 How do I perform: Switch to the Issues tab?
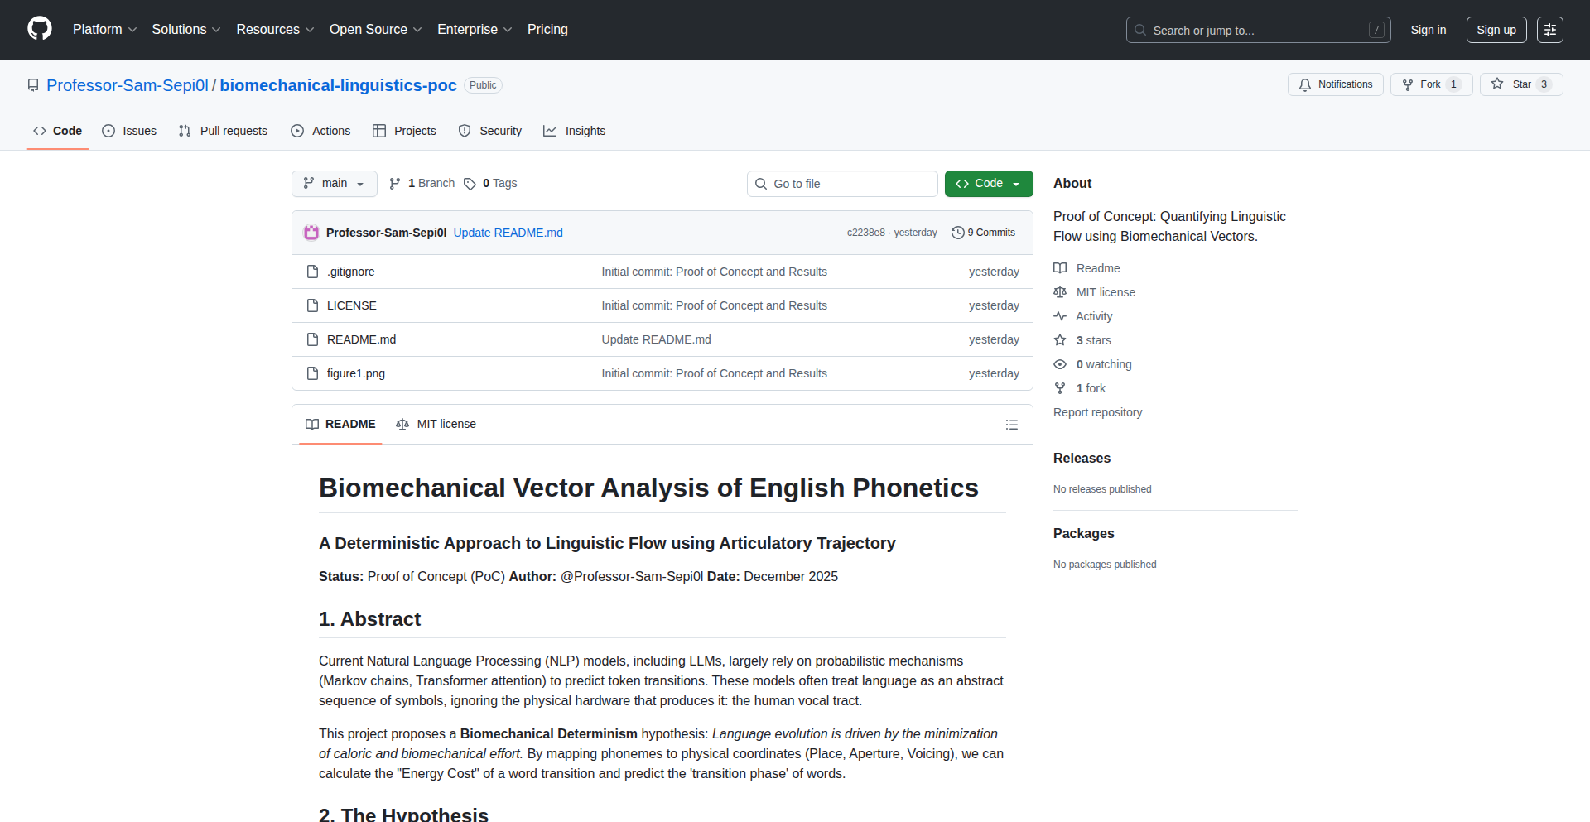pyautogui.click(x=129, y=131)
